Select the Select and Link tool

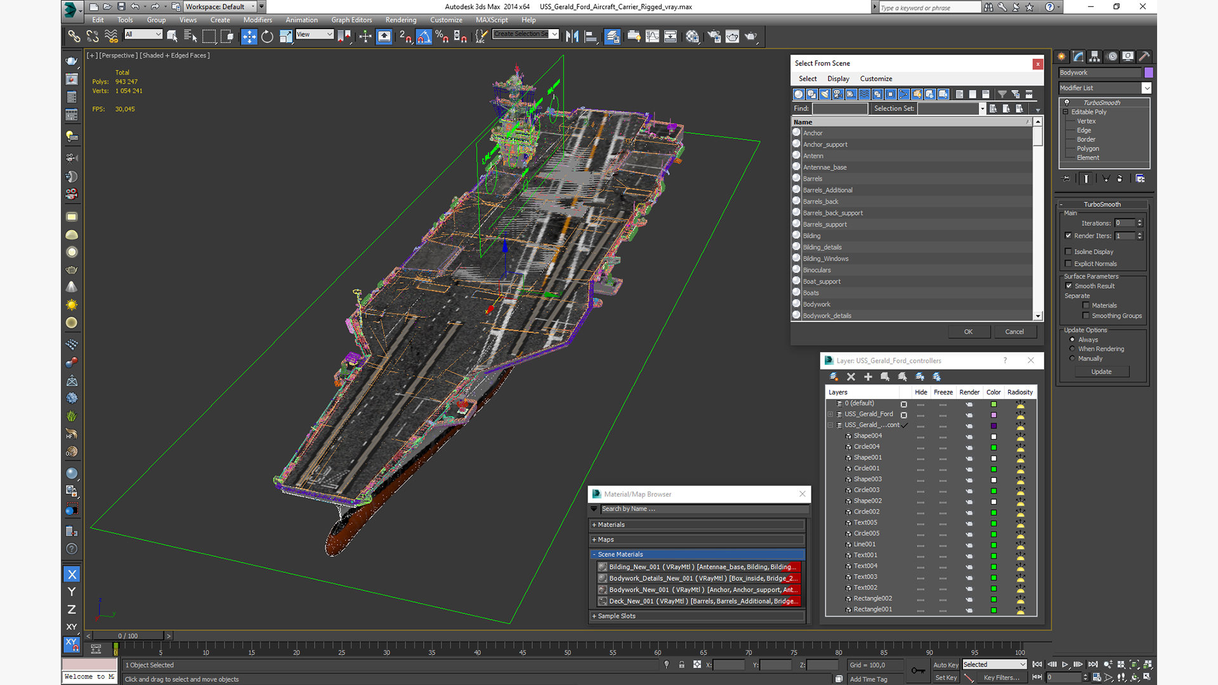[74, 36]
